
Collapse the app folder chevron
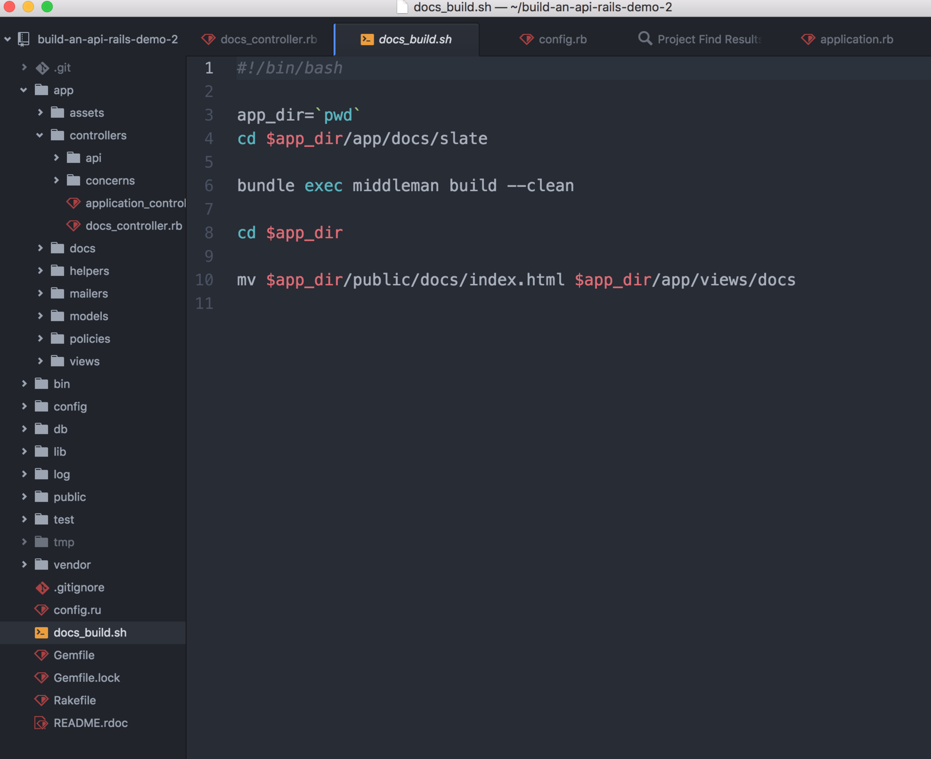click(x=24, y=90)
